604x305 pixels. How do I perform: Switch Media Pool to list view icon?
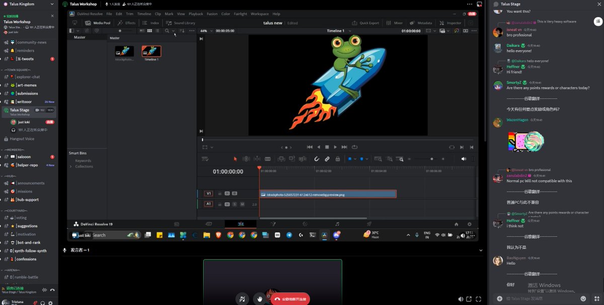tap(158, 31)
